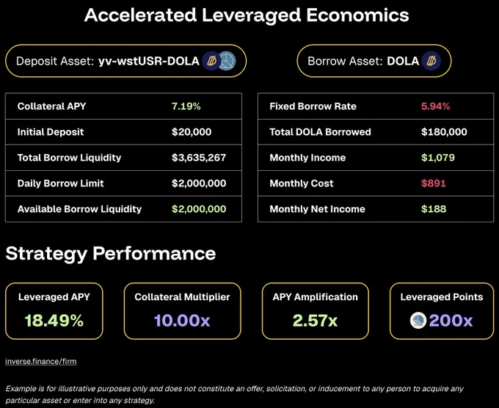The image size is (499, 408).
Task: Click the Collateral Multiplier 10.00x card
Action: (182, 311)
